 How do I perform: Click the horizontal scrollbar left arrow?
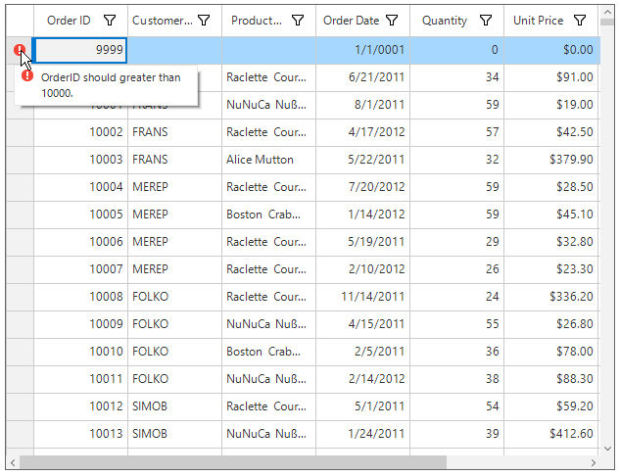tap(13, 462)
